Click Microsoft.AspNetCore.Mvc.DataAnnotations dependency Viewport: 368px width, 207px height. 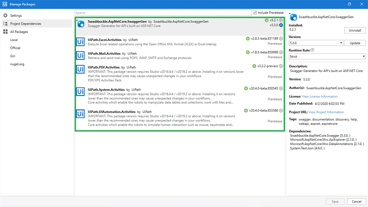click(x=327, y=144)
